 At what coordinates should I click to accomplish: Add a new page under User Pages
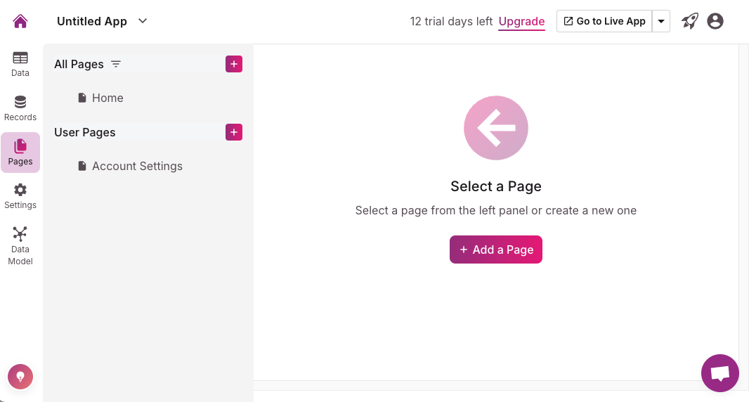234,132
